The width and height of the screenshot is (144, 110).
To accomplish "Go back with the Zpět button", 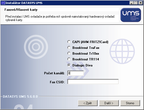I will 88,103.
